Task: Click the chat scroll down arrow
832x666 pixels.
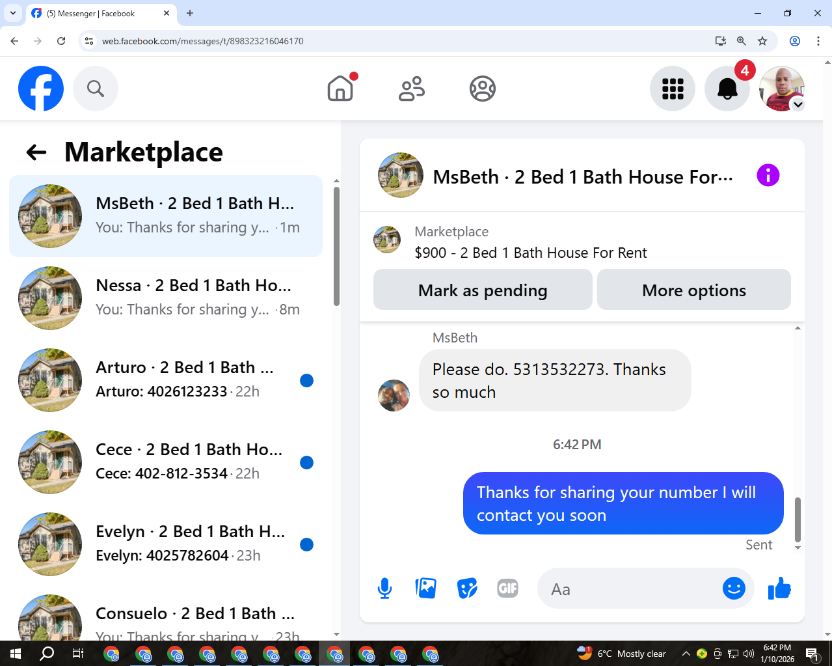Action: pyautogui.click(x=798, y=548)
